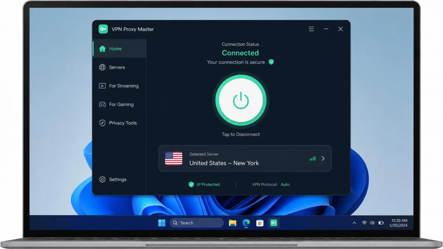Click the Settings gear icon

[x=102, y=179]
